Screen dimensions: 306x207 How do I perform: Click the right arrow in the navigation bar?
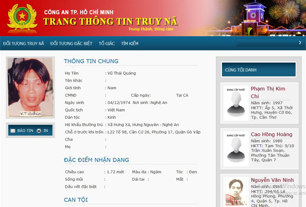click(299, 43)
